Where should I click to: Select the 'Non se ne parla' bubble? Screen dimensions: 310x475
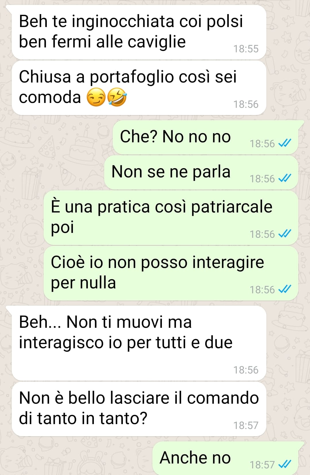pos(201,173)
